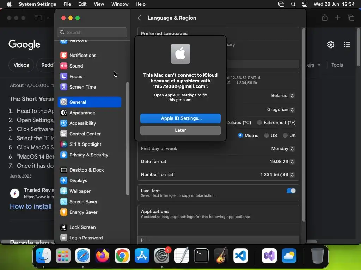Open Control Center in menu bar

[305, 4]
